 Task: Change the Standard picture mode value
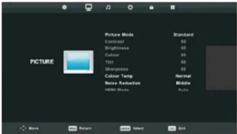point(183,35)
